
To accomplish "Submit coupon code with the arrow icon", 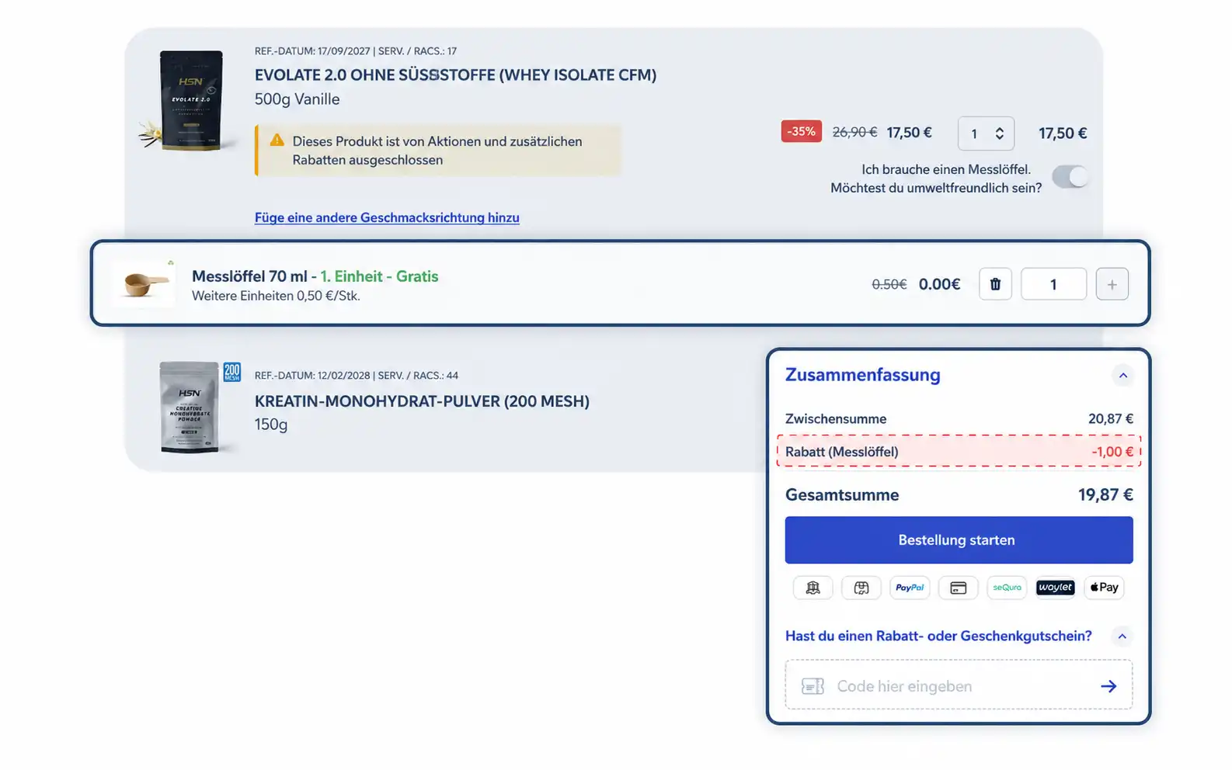I will (1108, 686).
